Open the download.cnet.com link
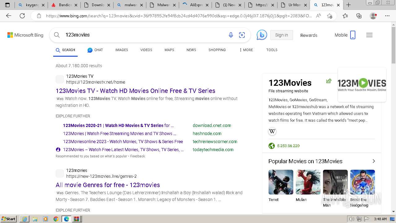396x223 pixels. point(212,125)
